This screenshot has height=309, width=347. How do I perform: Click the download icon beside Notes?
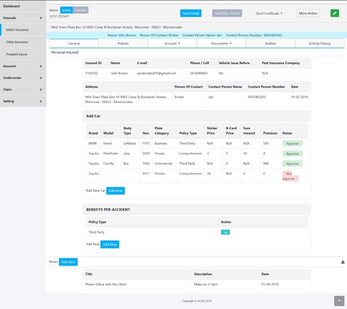[x=342, y=262]
